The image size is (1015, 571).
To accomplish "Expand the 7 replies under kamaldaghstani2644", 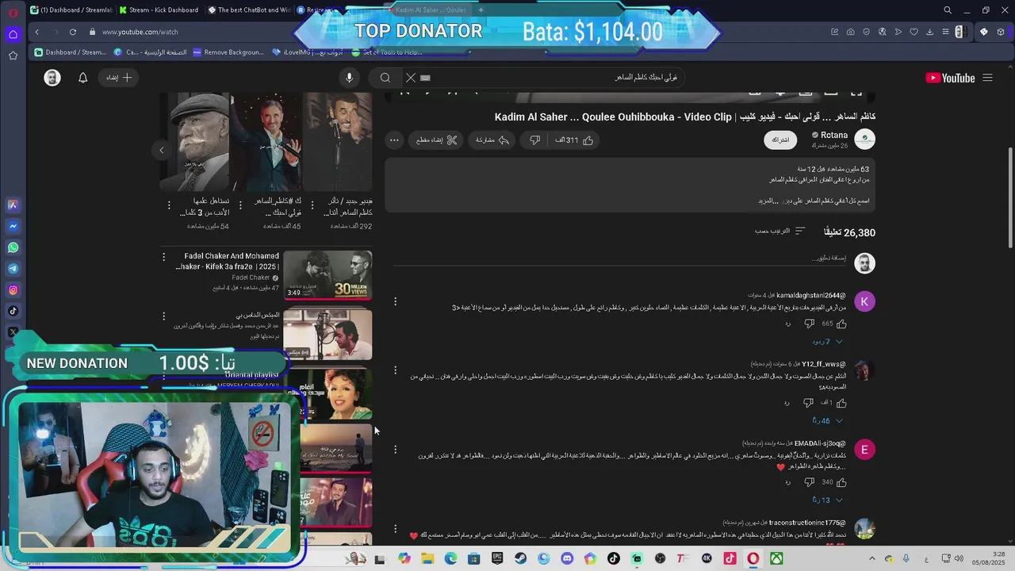I will click(826, 342).
